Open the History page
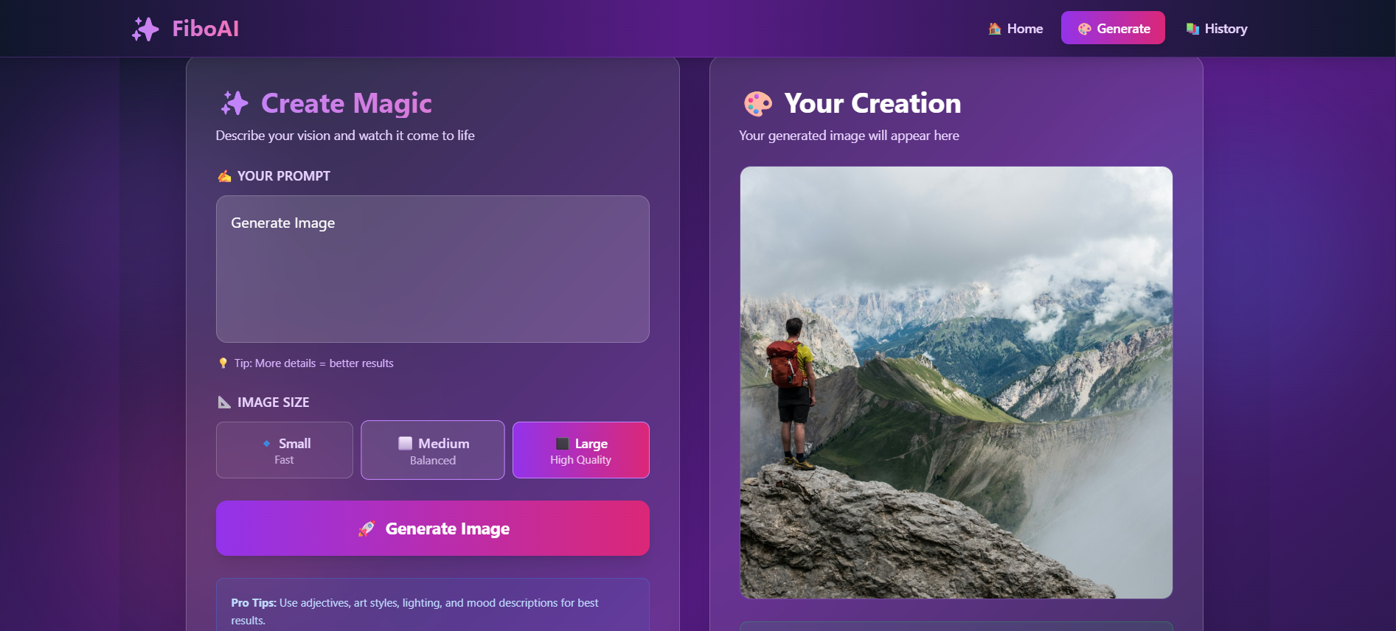The image size is (1396, 631). click(x=1217, y=29)
